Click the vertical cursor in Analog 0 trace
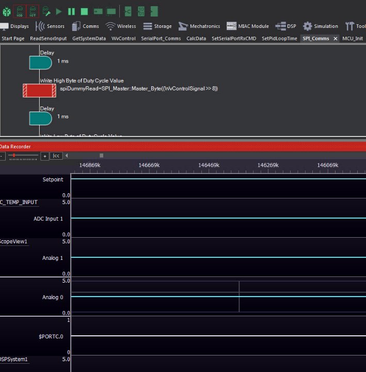 click(239, 297)
